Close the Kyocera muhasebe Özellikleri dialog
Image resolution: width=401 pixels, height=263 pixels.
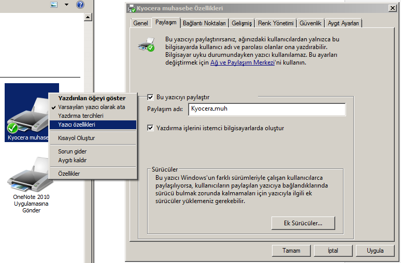tap(393, 8)
